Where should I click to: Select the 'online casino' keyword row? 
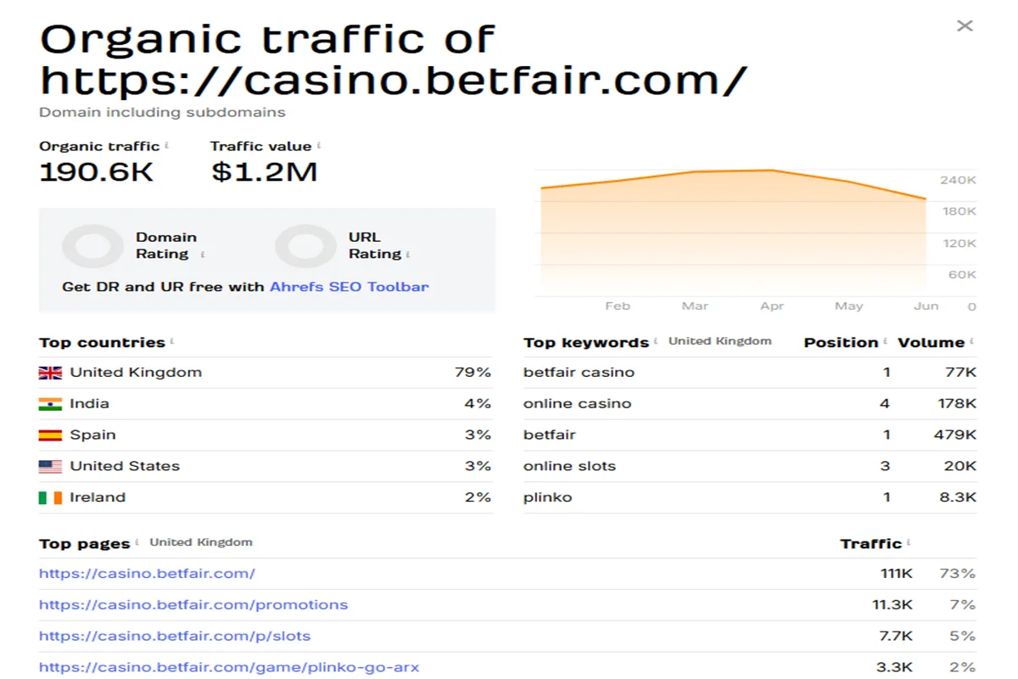[750, 404]
